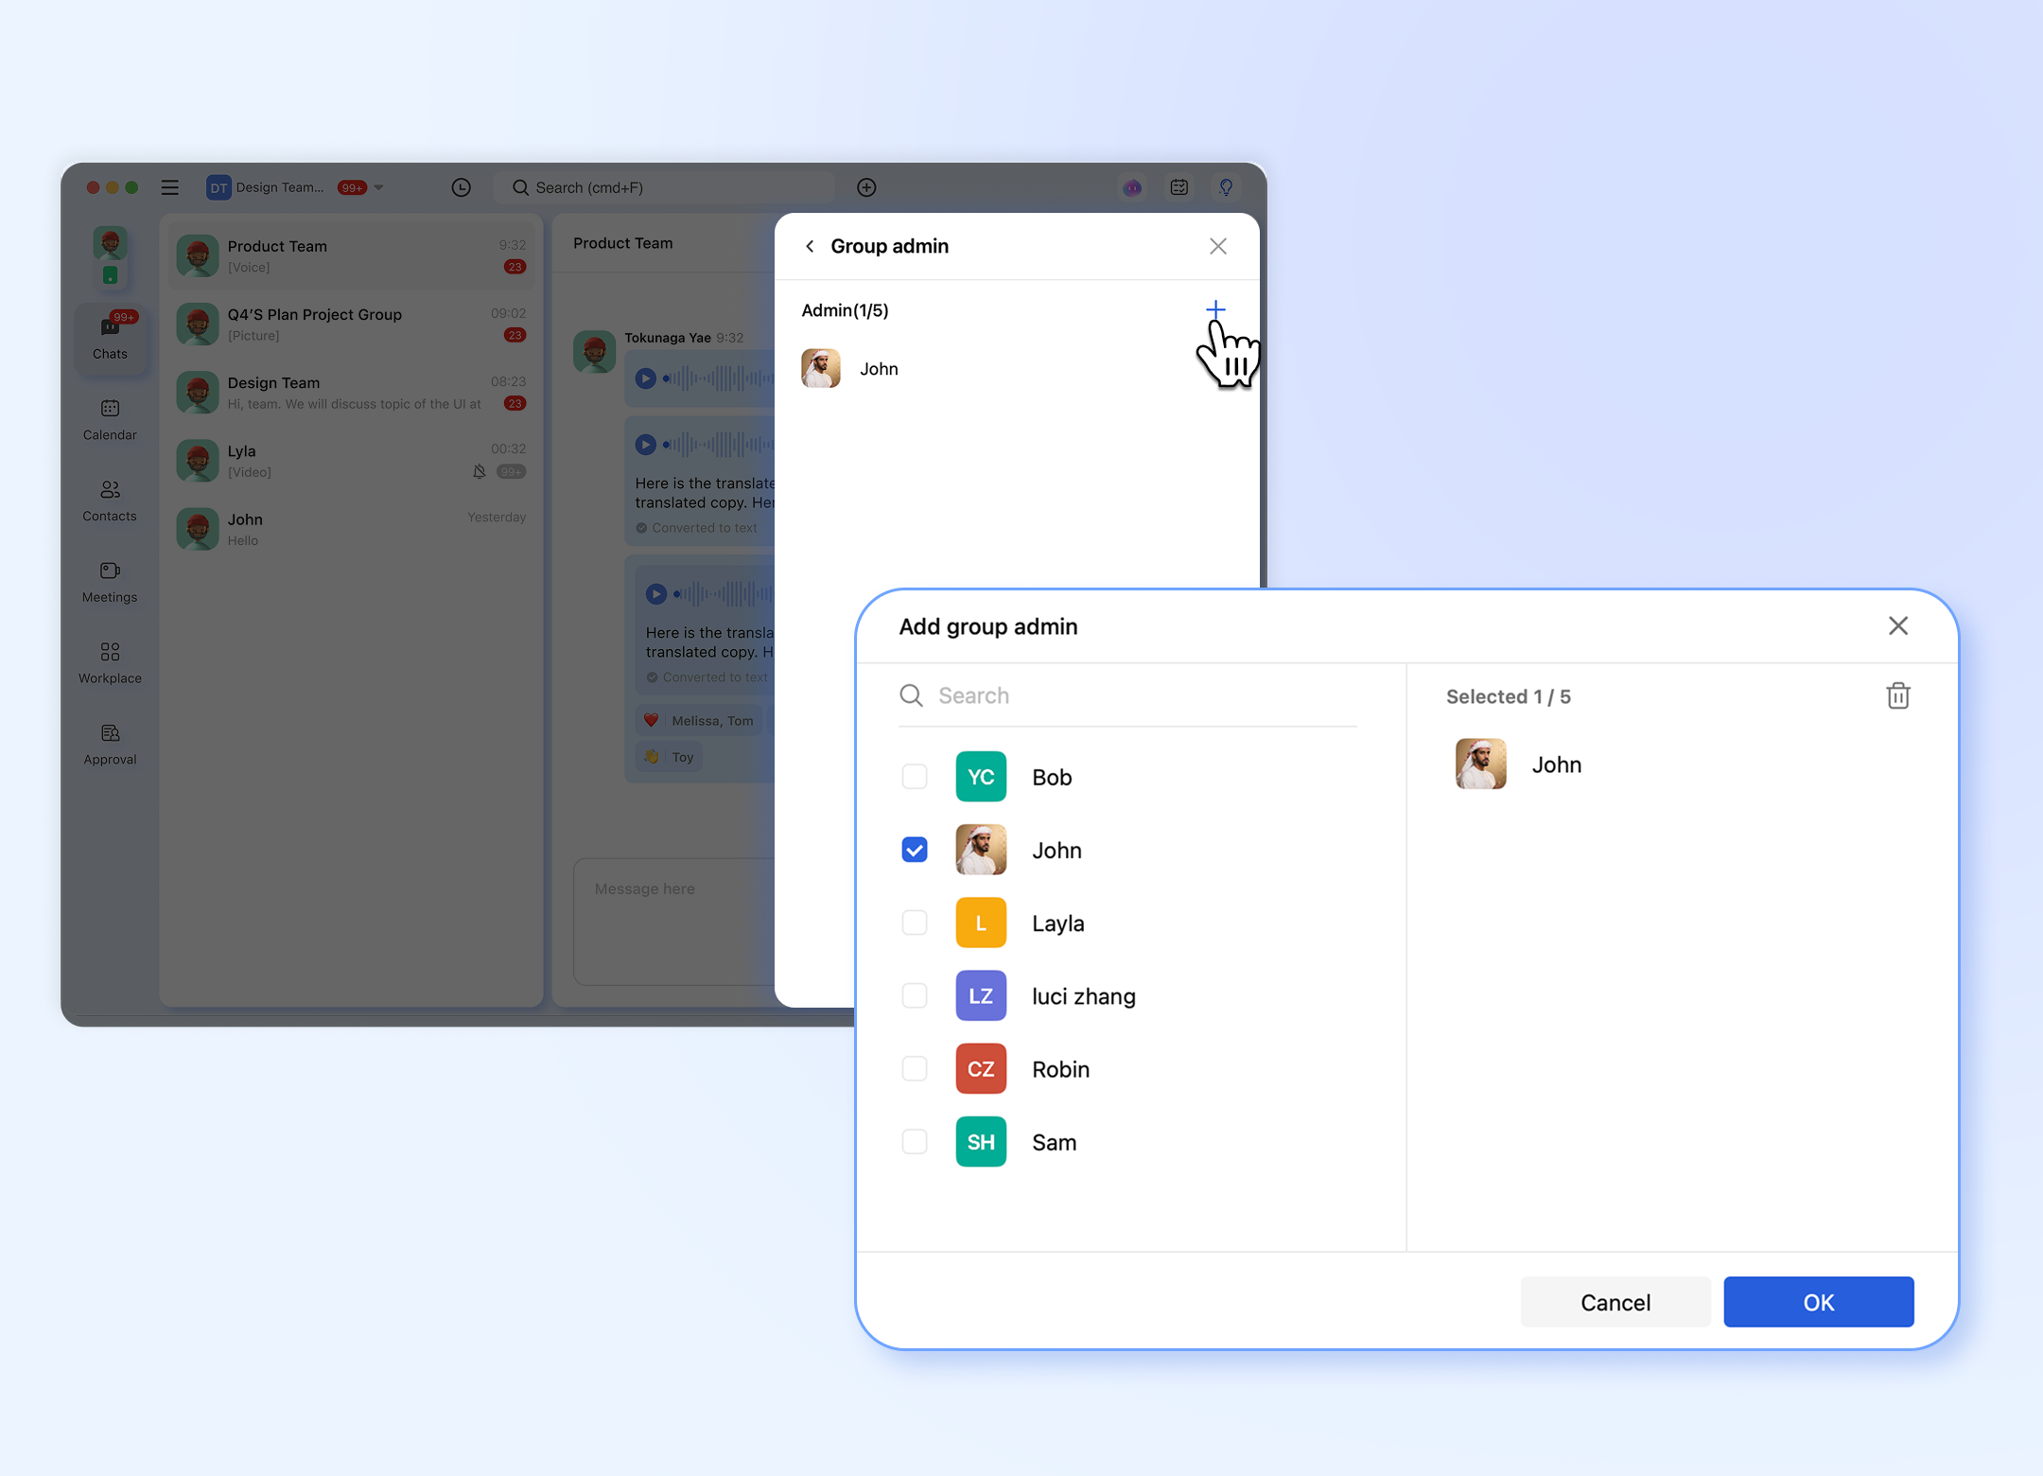The image size is (2043, 1476).
Task: Open Meetings in the sidebar
Action: (x=110, y=582)
